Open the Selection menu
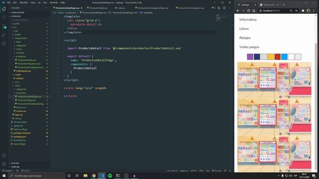This screenshot has width=319, height=179. [x=23, y=2]
